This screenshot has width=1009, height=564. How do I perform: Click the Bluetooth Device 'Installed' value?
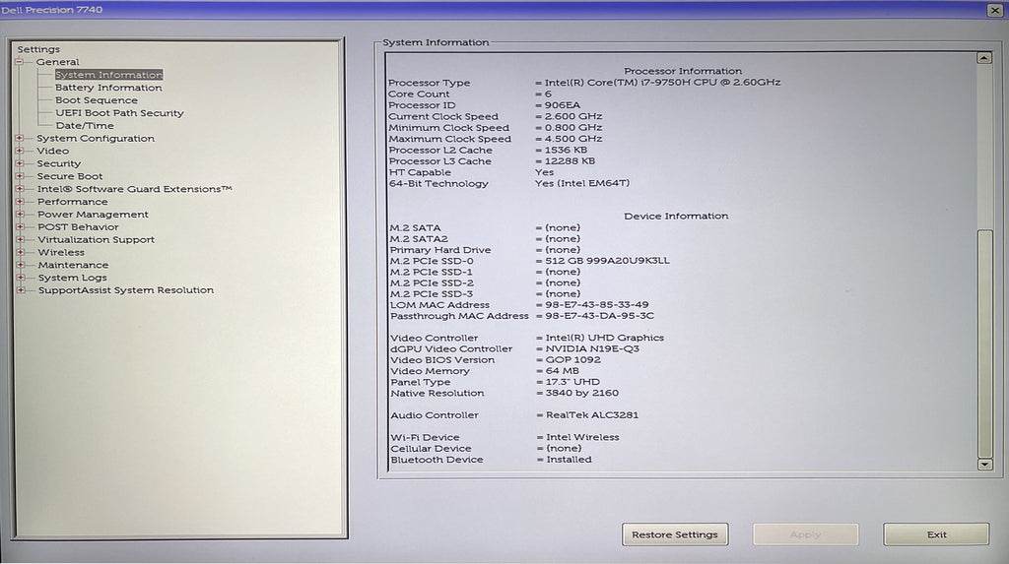tap(569, 460)
